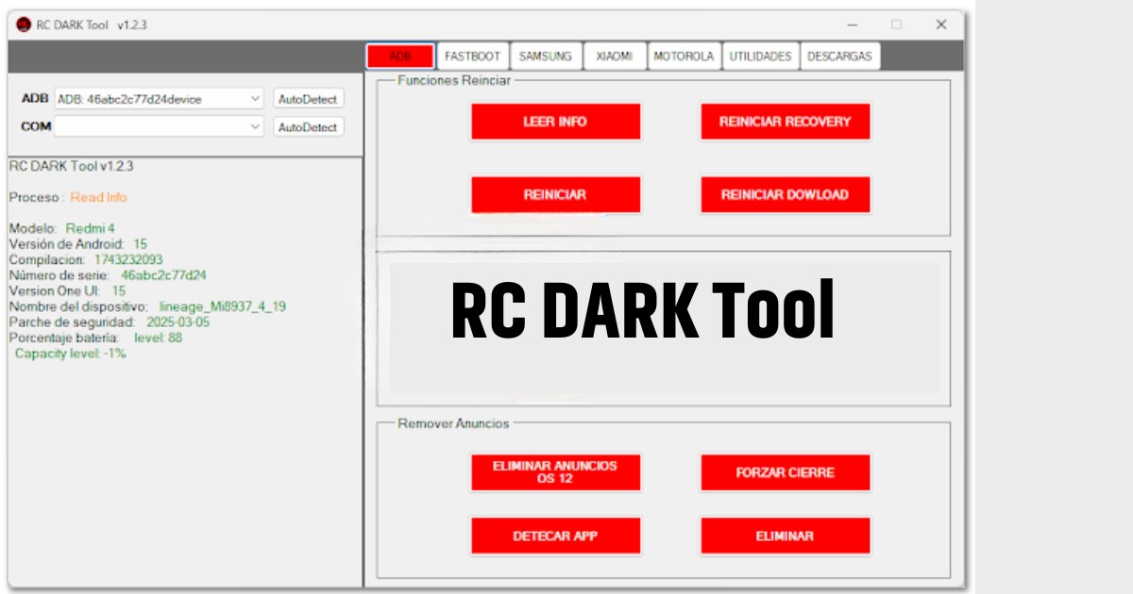
Task: Click the 'RC DARK Tool v1.2.3' log header
Action: tap(71, 166)
